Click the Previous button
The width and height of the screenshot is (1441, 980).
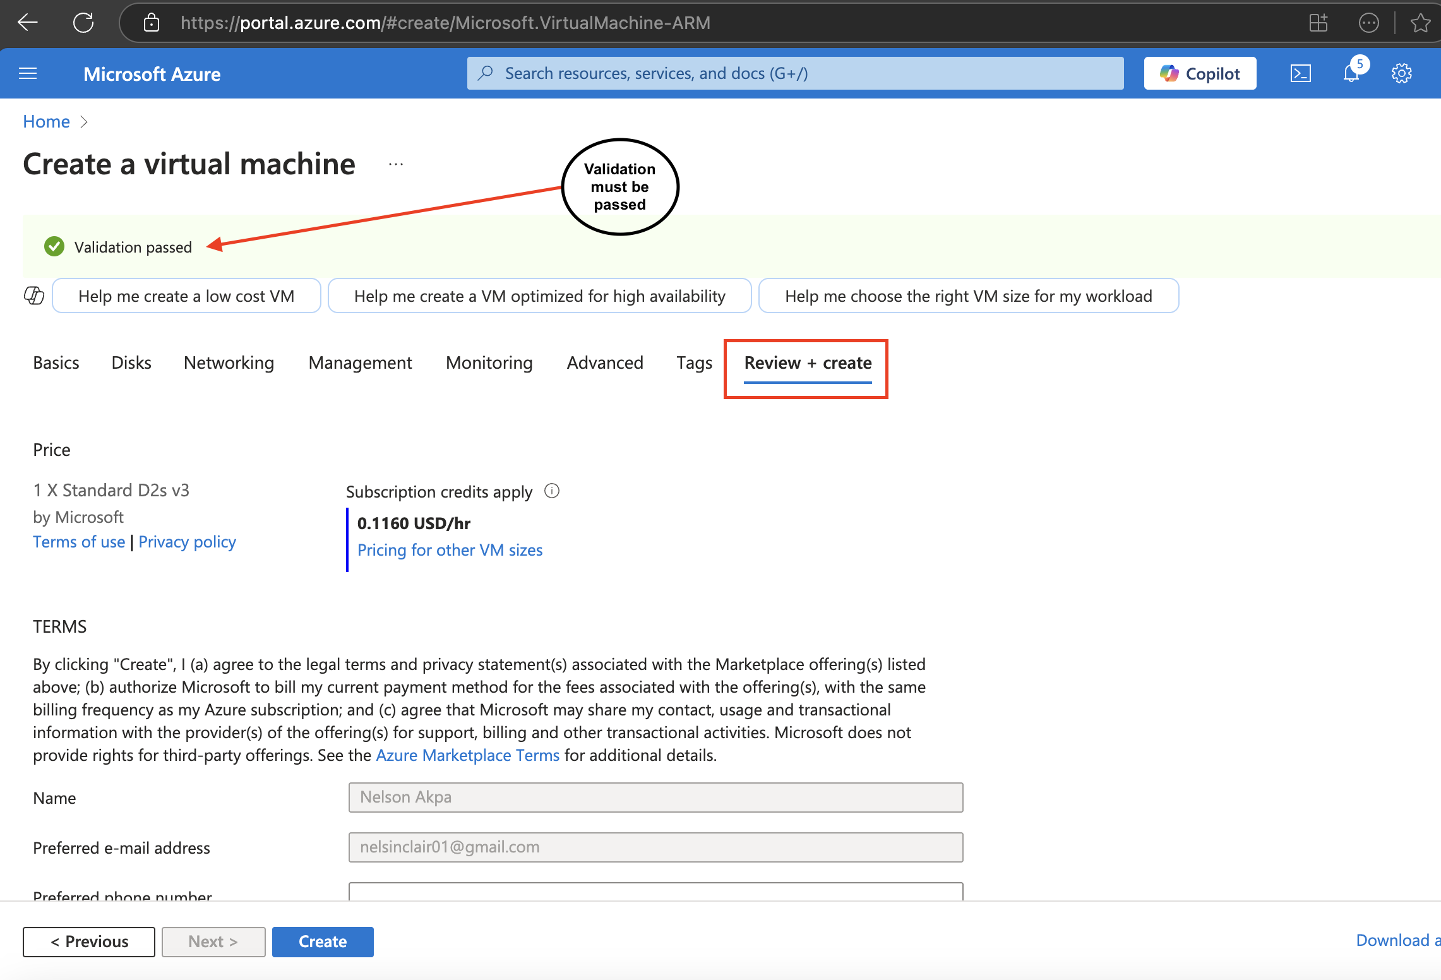[x=89, y=941]
